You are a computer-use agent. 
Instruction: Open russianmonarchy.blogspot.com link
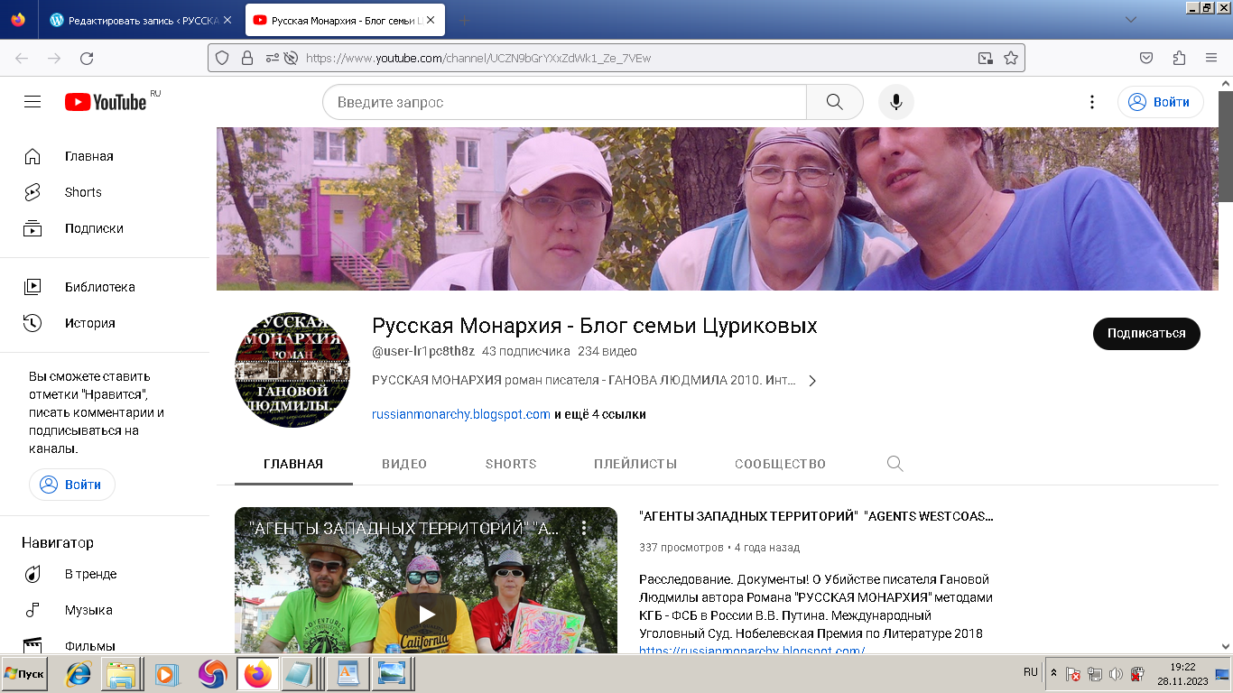click(x=461, y=414)
